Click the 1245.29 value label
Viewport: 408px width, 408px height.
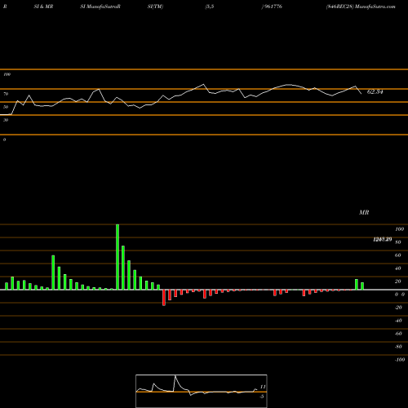(x=383, y=239)
